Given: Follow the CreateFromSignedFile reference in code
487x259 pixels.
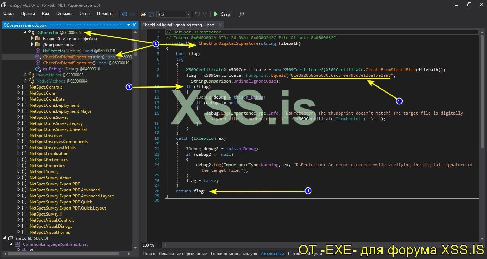Looking at the screenshot, I should (391, 70).
